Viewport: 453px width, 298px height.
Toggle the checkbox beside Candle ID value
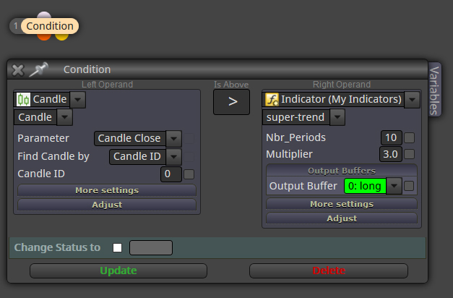coord(189,174)
